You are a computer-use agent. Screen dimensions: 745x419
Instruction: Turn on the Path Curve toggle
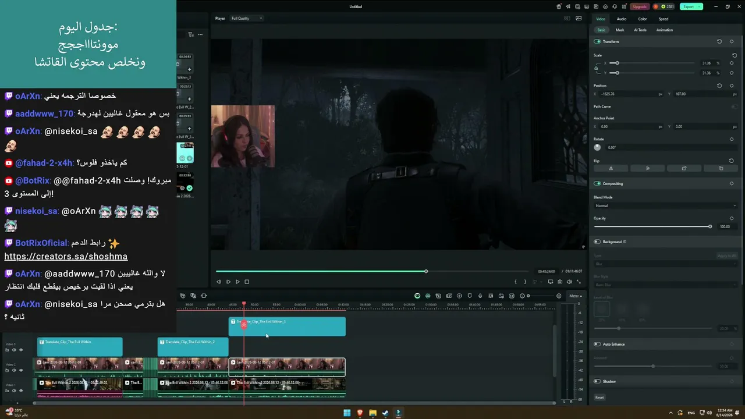pyautogui.click(x=734, y=106)
